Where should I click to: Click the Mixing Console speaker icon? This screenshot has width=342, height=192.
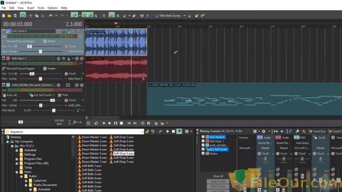tap(282, 131)
